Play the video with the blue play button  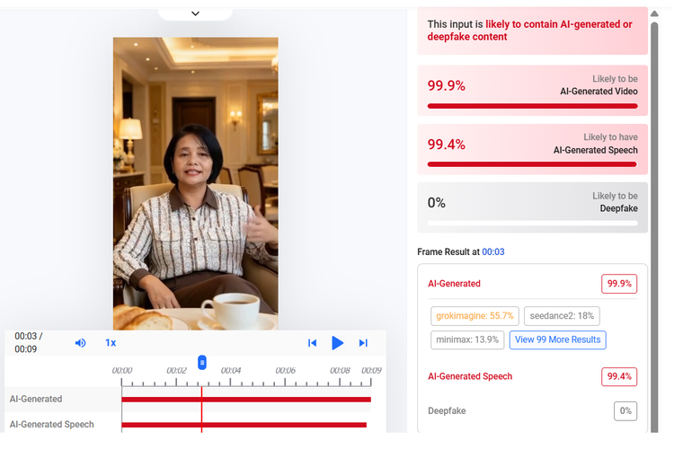[x=337, y=343]
